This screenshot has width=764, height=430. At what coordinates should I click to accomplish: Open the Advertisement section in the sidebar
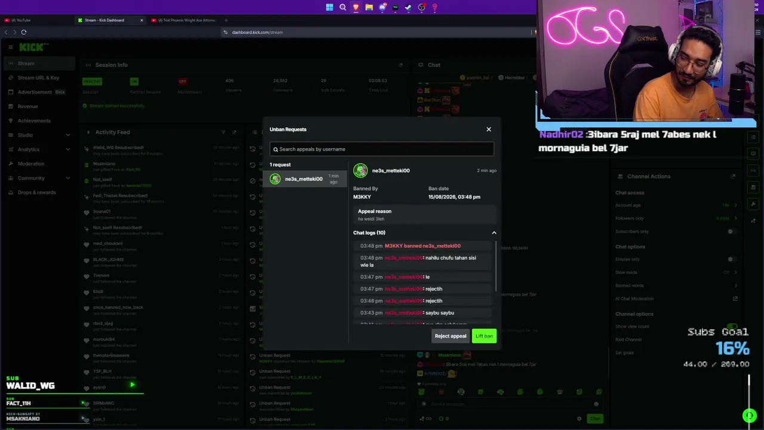pos(38,92)
